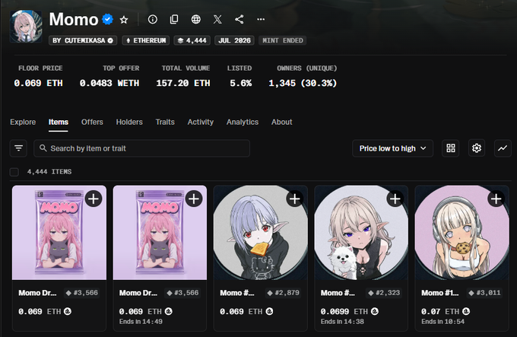
Task: Click top offer value 0.0483 WETH
Action: pos(109,83)
